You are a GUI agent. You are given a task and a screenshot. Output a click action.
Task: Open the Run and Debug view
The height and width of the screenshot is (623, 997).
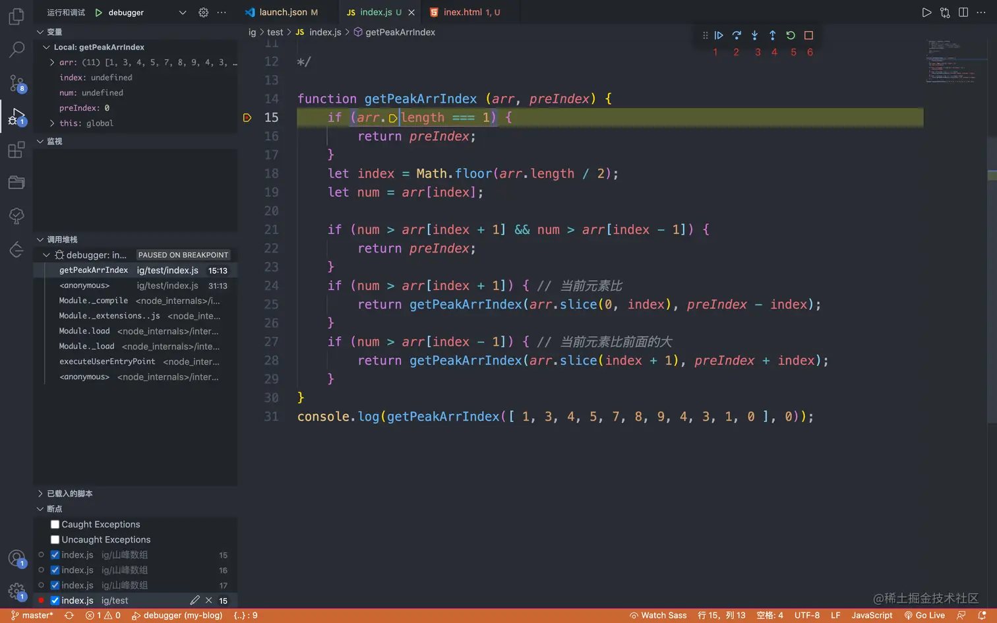(x=16, y=117)
